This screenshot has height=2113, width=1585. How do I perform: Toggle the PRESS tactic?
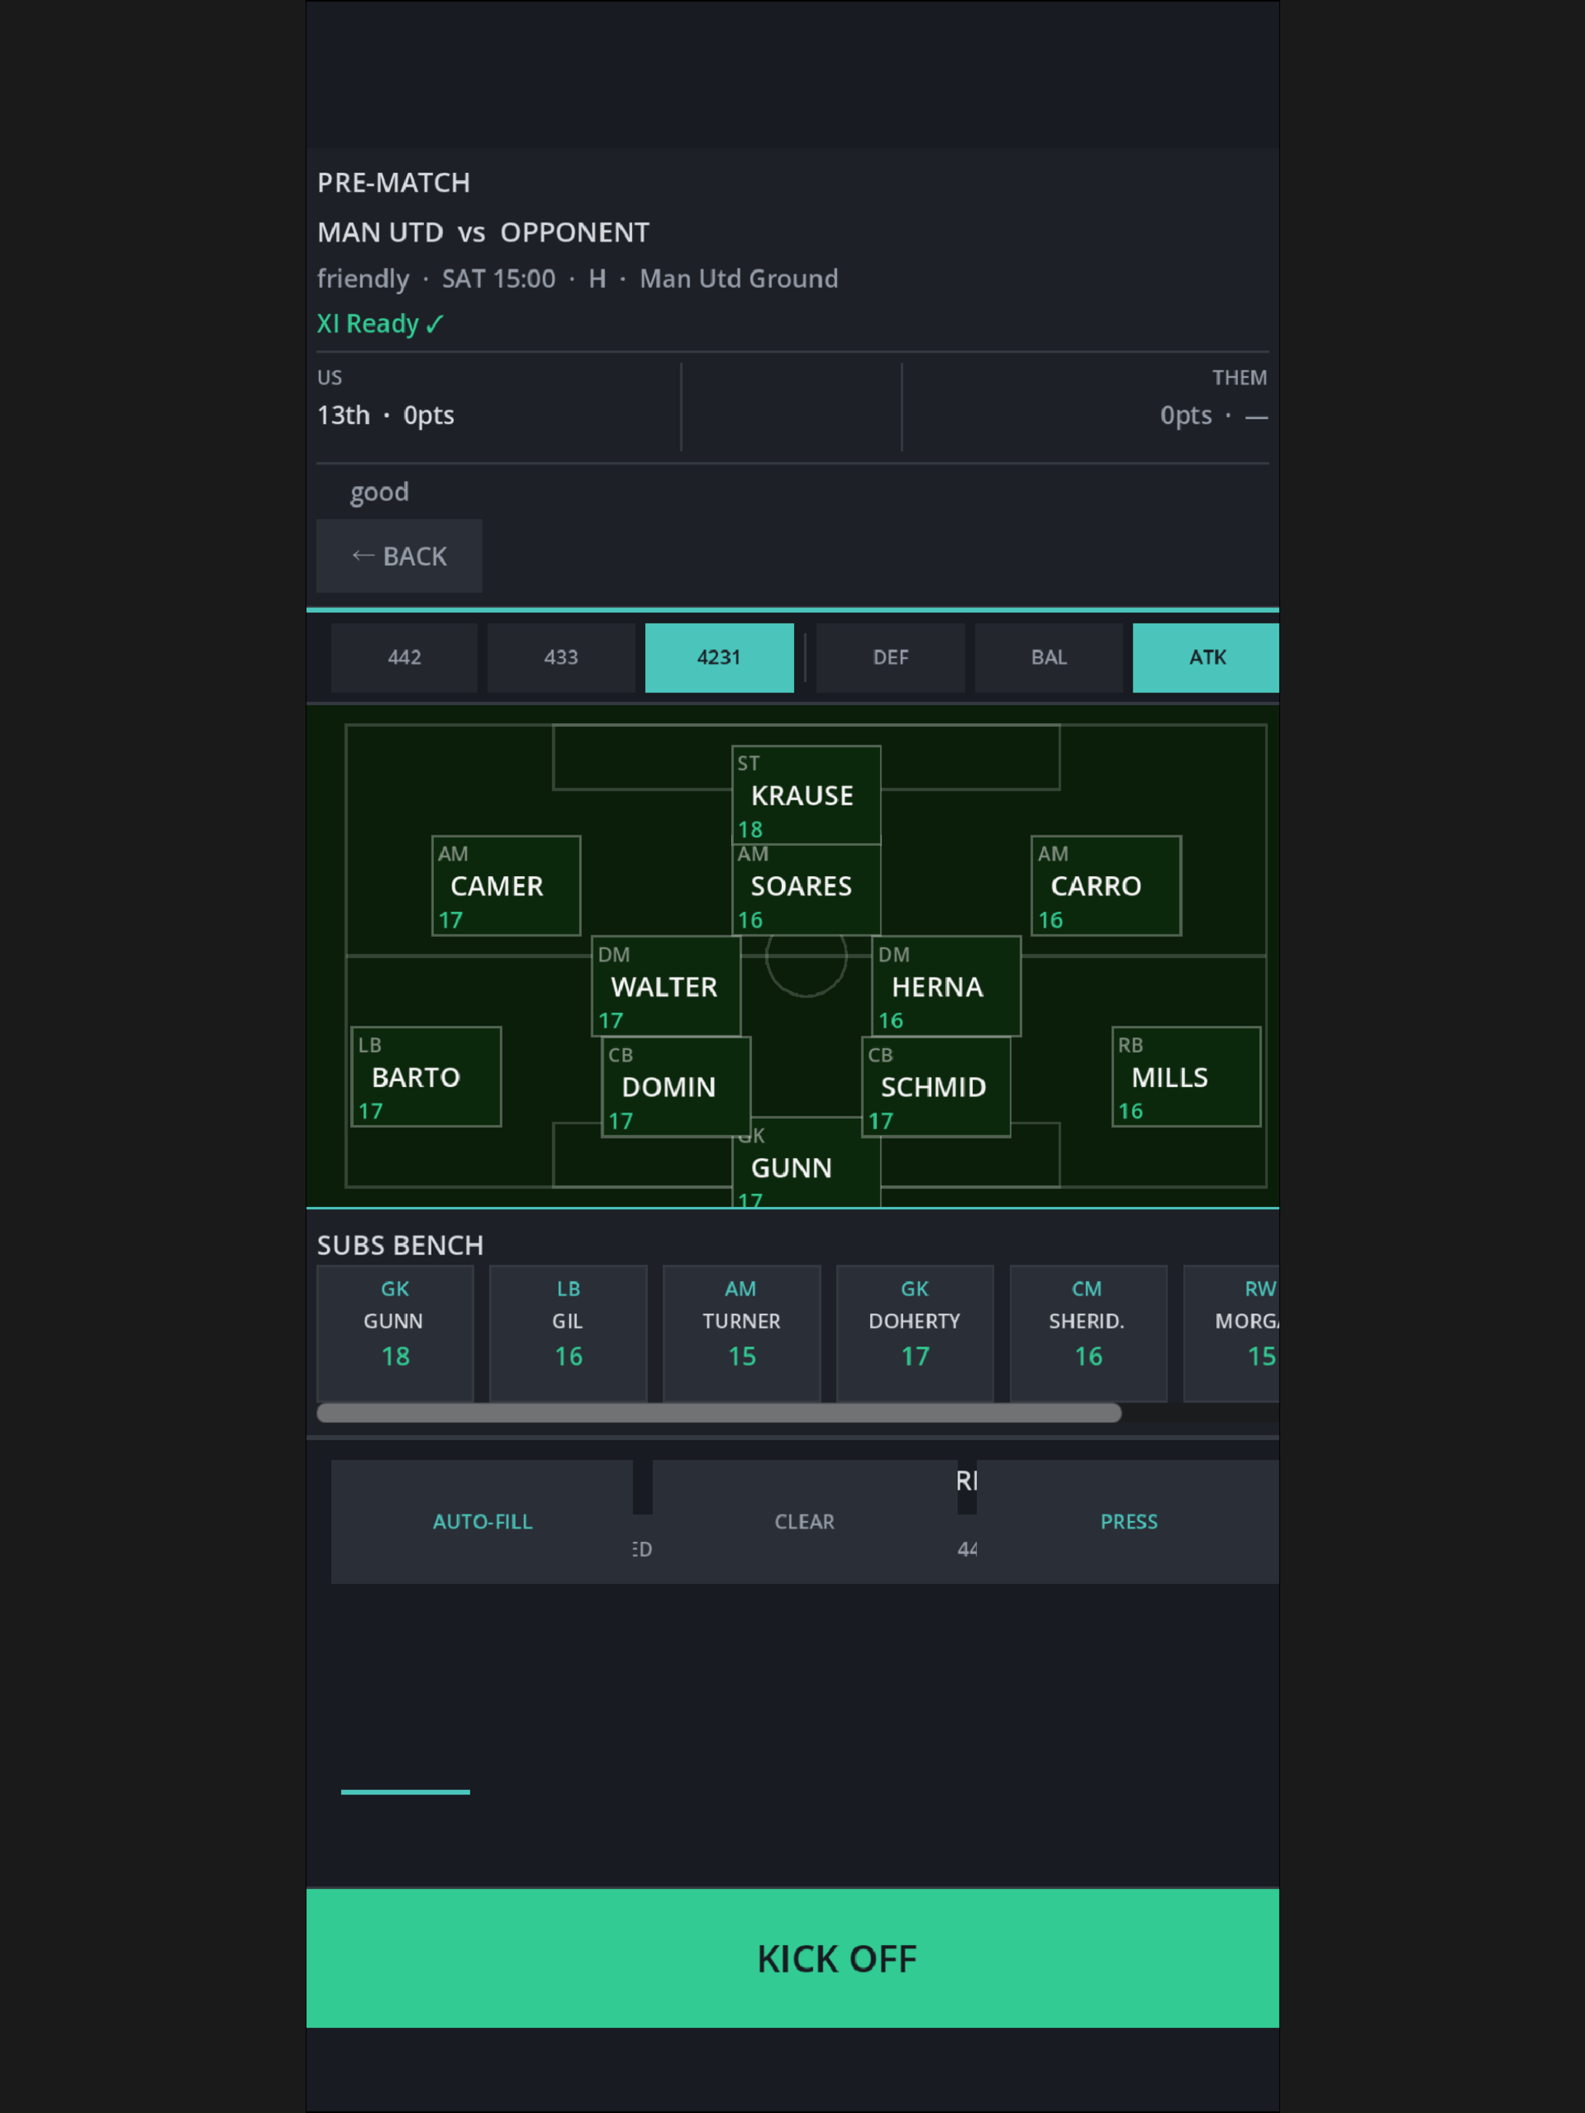point(1128,1522)
